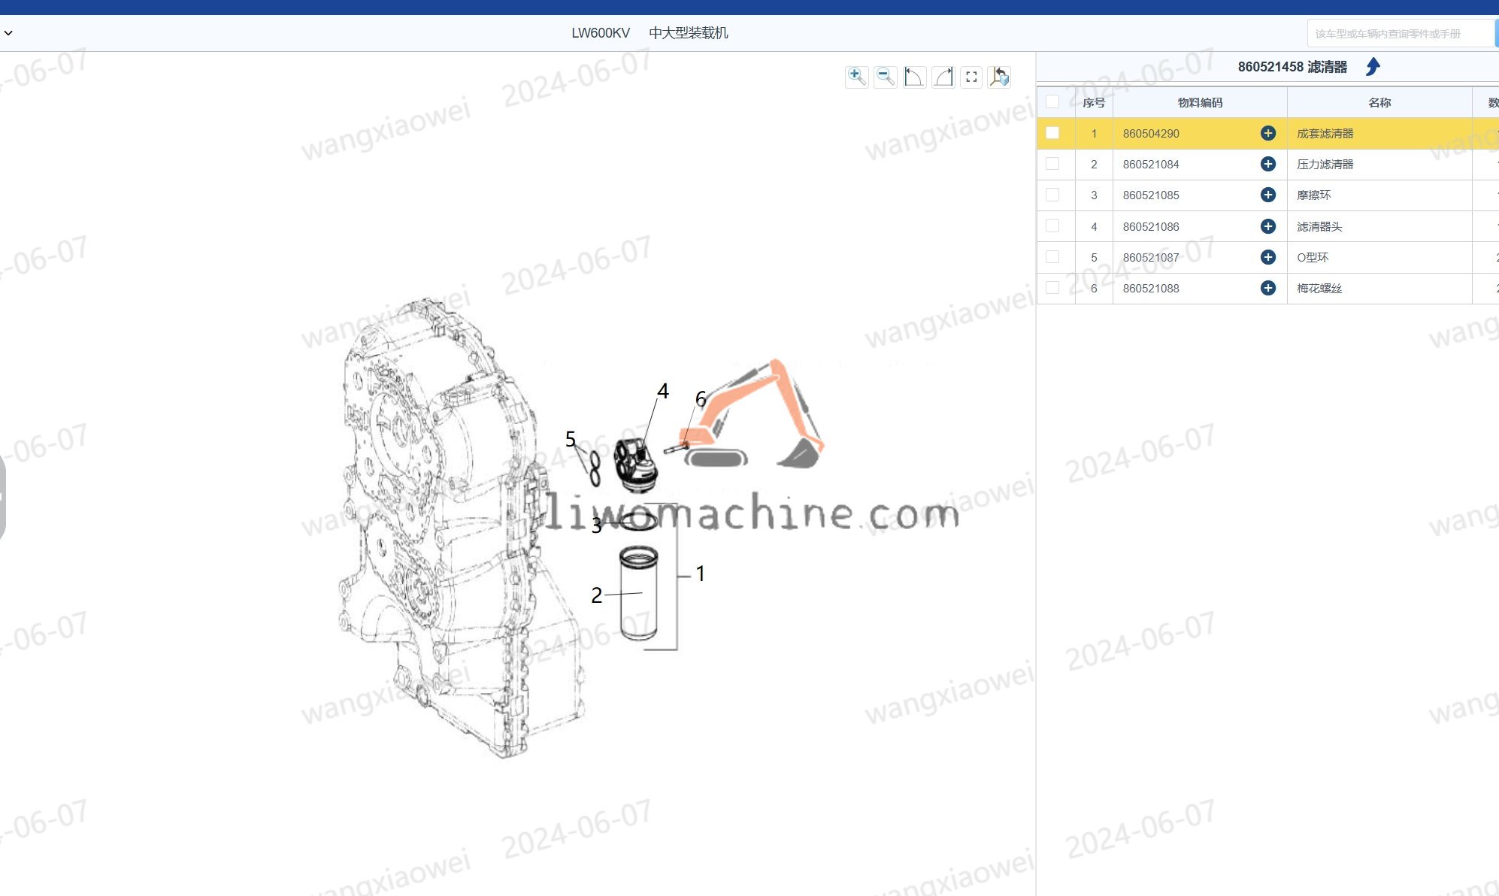
Task: Click part number 860521085
Action: click(1151, 195)
